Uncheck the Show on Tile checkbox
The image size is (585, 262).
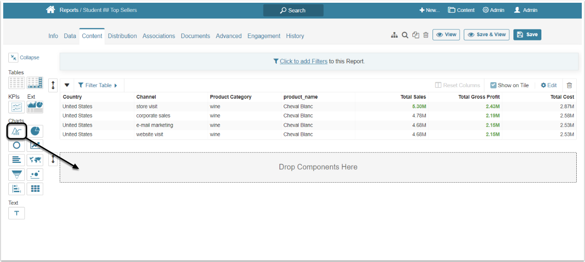coord(493,85)
